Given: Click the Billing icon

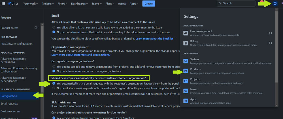Looking at the screenshot, I should point(186,43).
